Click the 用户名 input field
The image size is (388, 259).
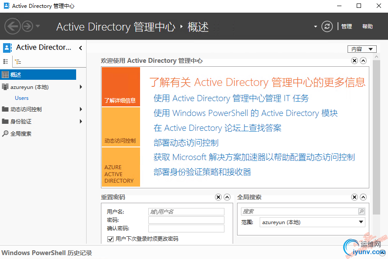coord(186,212)
